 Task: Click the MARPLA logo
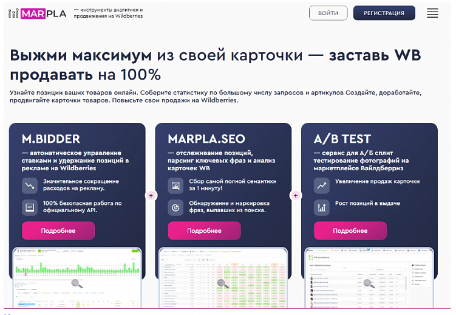(38, 13)
